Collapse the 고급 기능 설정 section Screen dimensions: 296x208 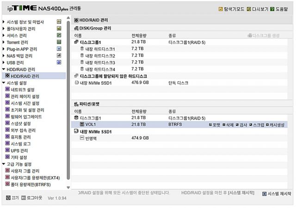point(4,164)
